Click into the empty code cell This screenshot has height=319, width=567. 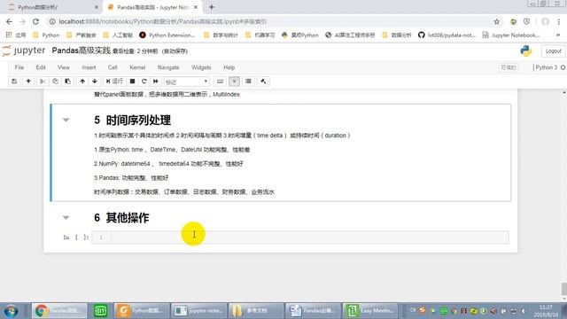pyautogui.click(x=309, y=237)
